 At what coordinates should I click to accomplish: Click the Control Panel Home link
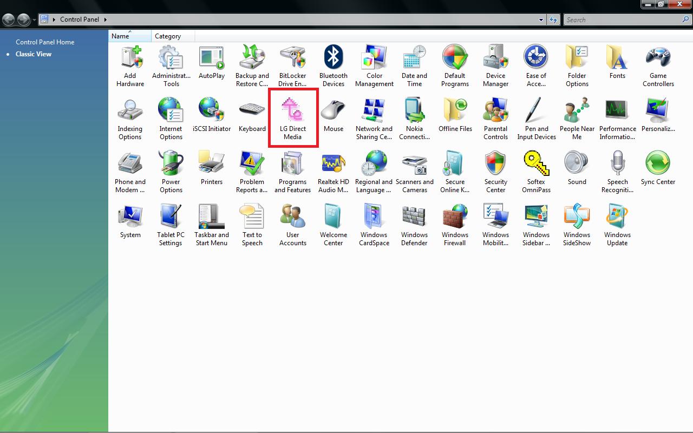[45, 42]
